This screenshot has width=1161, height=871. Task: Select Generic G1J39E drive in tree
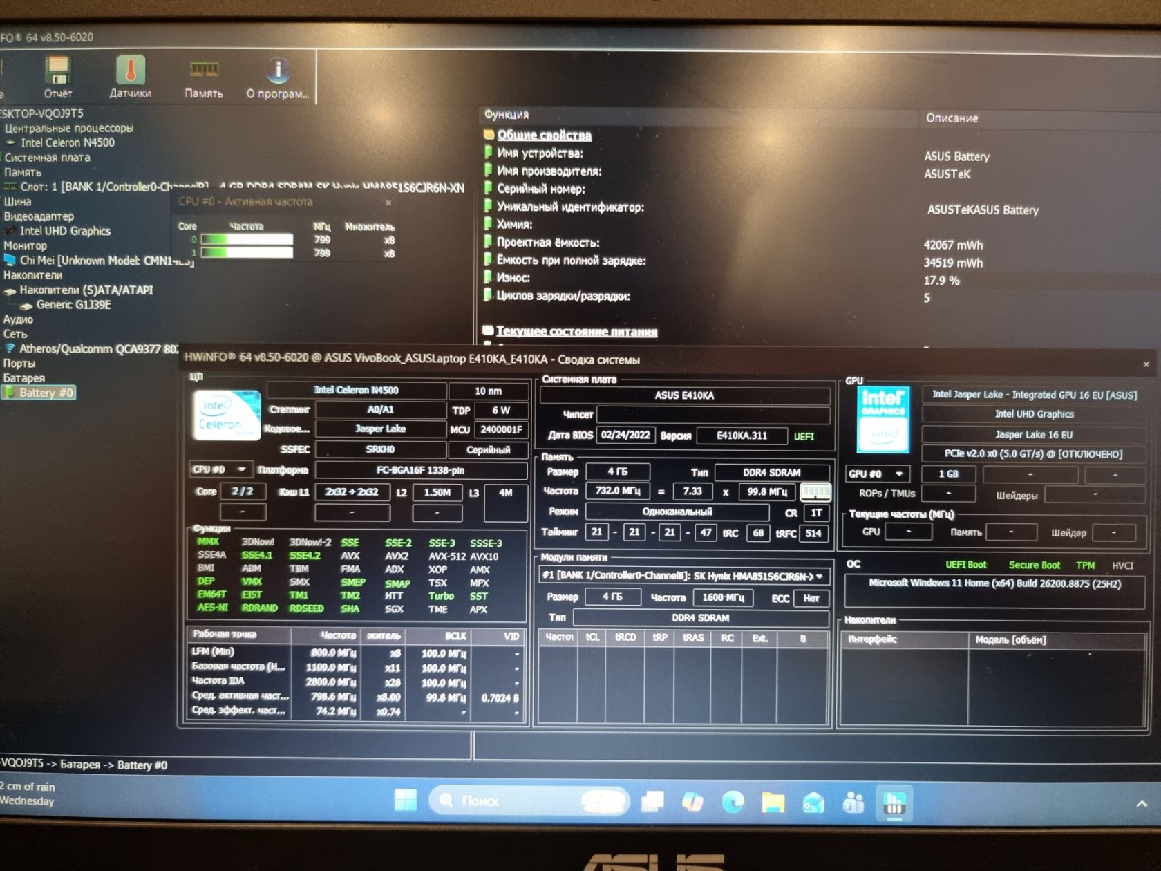click(73, 305)
